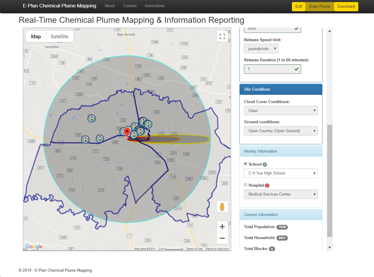The height and width of the screenshot is (277, 374).
Task: Click the Download button
Action: point(346,7)
